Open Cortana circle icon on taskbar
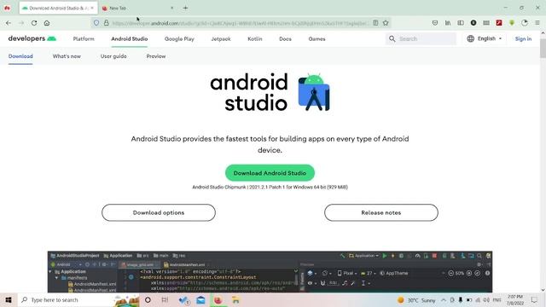546x307 pixels. [148, 299]
